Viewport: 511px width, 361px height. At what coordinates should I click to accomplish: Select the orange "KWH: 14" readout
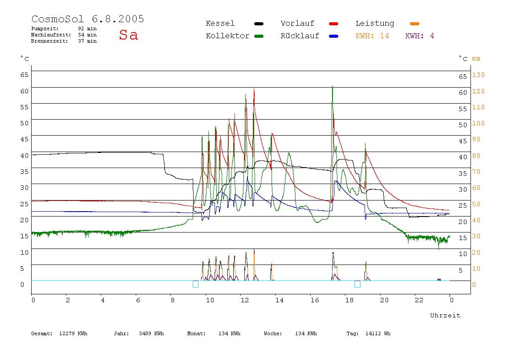click(372, 36)
